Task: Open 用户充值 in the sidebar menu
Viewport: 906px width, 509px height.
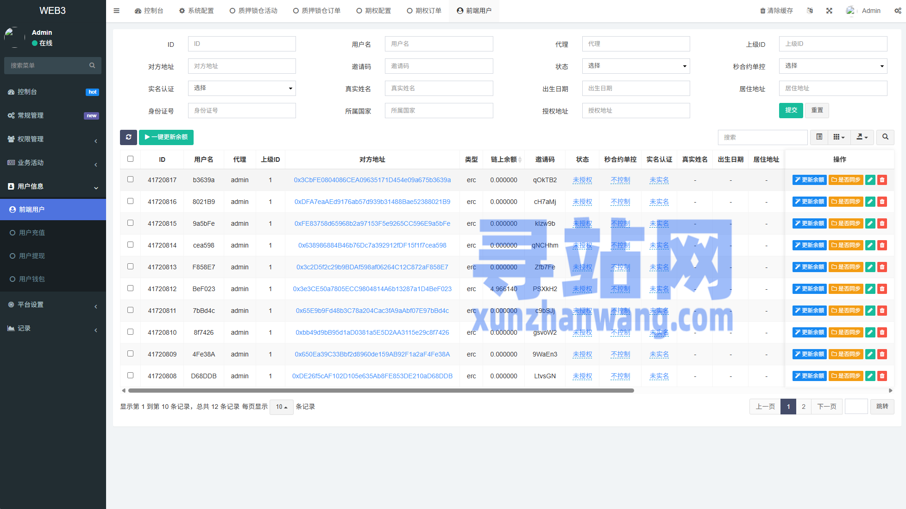Action: coord(32,233)
